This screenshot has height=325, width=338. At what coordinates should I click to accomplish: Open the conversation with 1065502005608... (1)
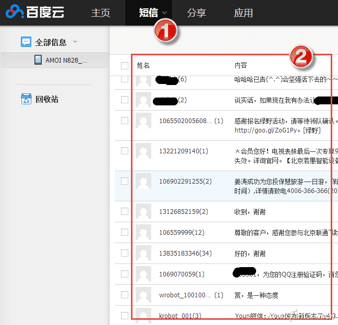pyautogui.click(x=191, y=121)
